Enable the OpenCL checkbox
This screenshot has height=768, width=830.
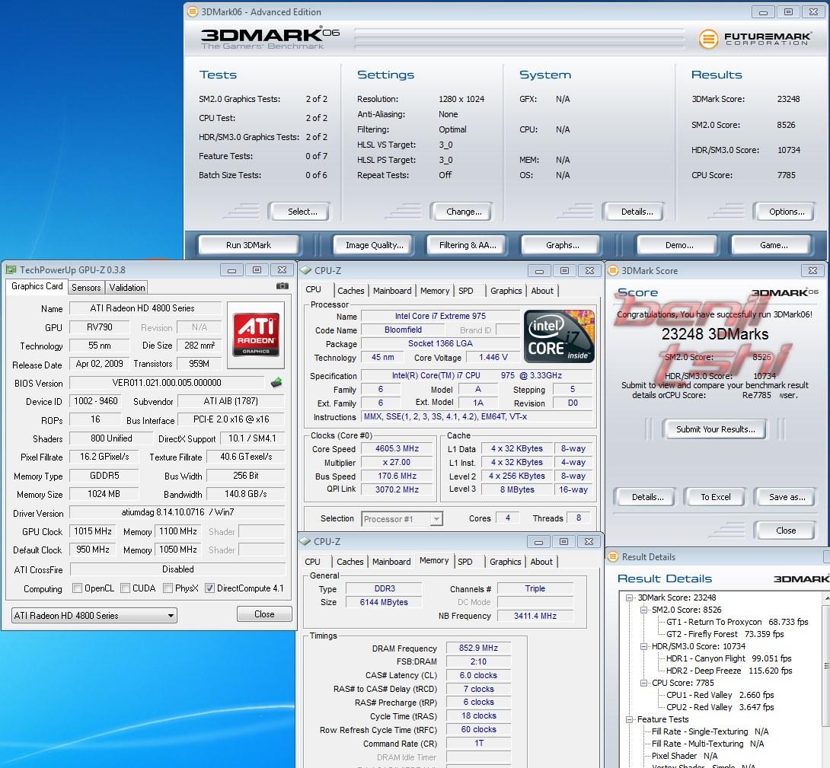pyautogui.click(x=77, y=588)
